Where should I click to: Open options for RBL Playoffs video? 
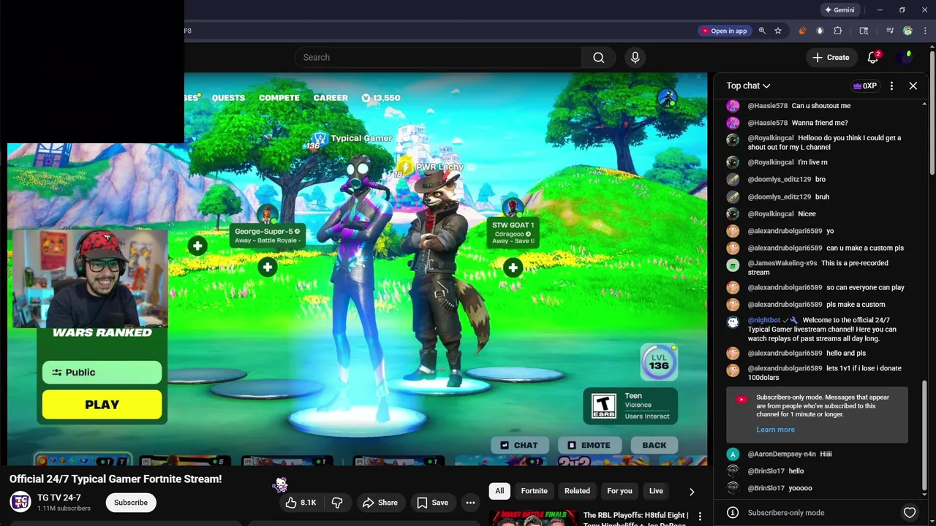pos(700,517)
